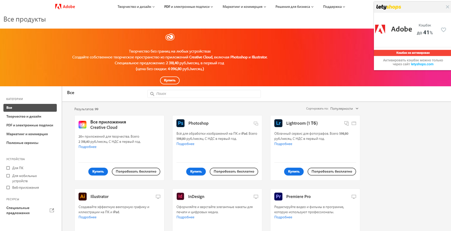Click Купить on the Photoshop card
Viewport: 451px width, 231px height.
pyautogui.click(x=196, y=171)
